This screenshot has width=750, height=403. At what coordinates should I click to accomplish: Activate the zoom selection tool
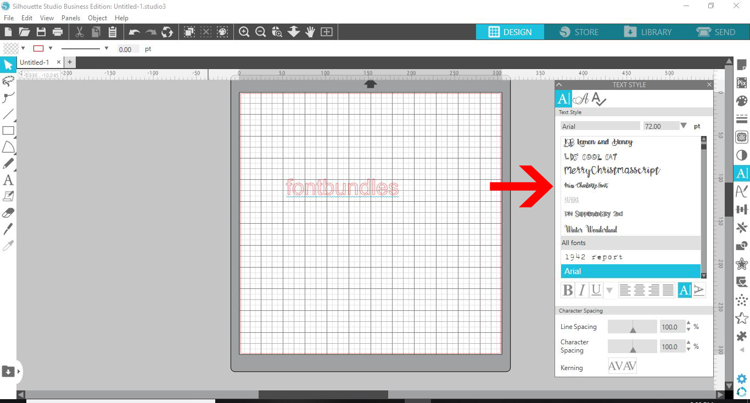277,32
